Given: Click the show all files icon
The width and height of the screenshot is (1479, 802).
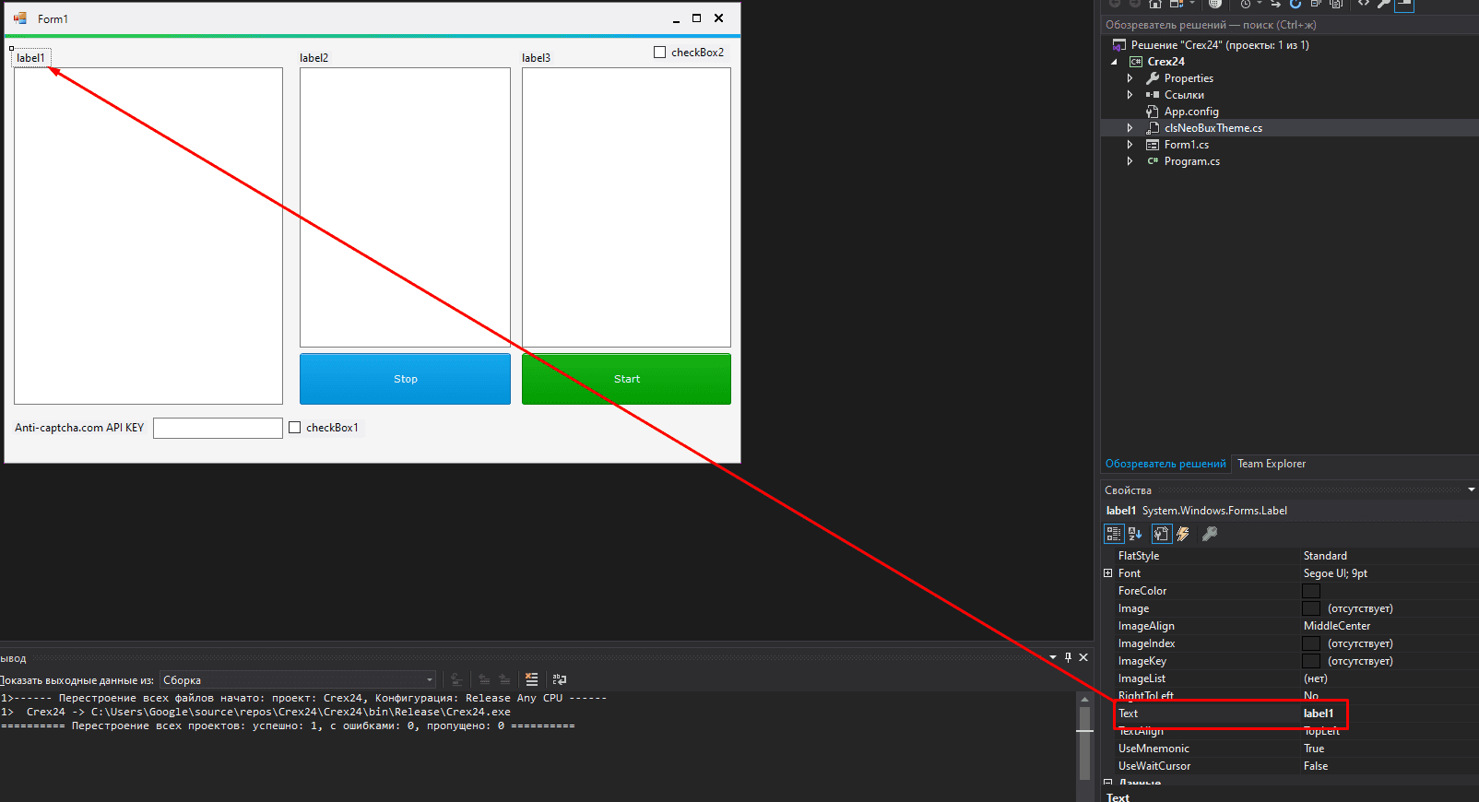Looking at the screenshot, I should pyautogui.click(x=1336, y=4).
